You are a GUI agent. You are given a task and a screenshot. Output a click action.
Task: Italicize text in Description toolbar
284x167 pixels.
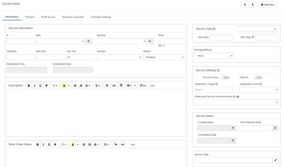click(x=35, y=86)
